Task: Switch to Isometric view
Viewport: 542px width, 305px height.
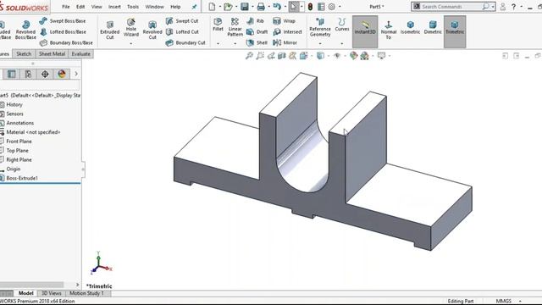Action: 410,28
